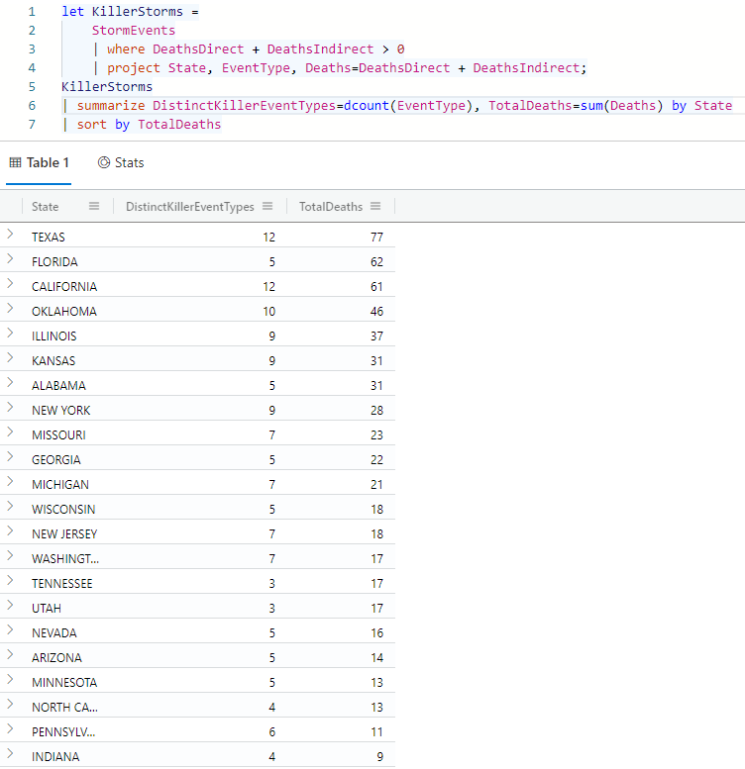Select the Table 1 tab
Image resolution: width=745 pixels, height=769 pixels.
point(40,163)
